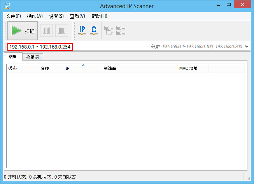Image resolution: width=254 pixels, height=184 pixels.
Task: Open the 操作(A) menu
Action: coord(35,16)
